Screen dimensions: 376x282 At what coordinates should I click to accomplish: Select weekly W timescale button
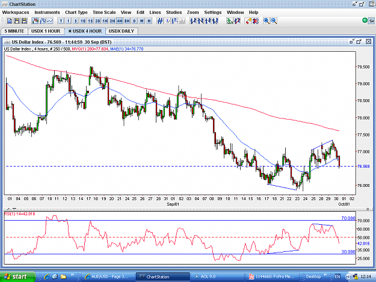[x=142, y=21]
